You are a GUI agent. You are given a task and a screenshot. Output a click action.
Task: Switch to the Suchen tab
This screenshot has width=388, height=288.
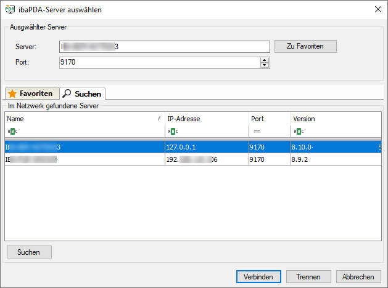pos(83,94)
